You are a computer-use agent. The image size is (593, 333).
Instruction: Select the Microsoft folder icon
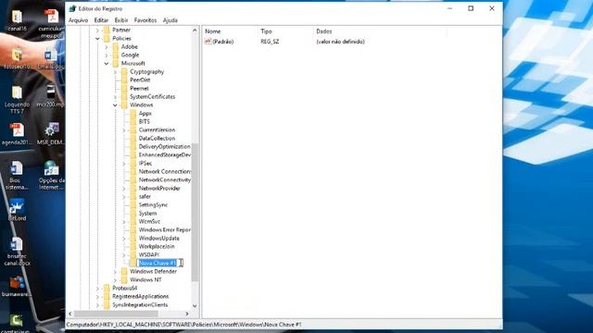116,64
